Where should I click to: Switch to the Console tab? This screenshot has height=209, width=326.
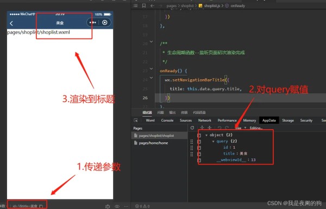167,121
